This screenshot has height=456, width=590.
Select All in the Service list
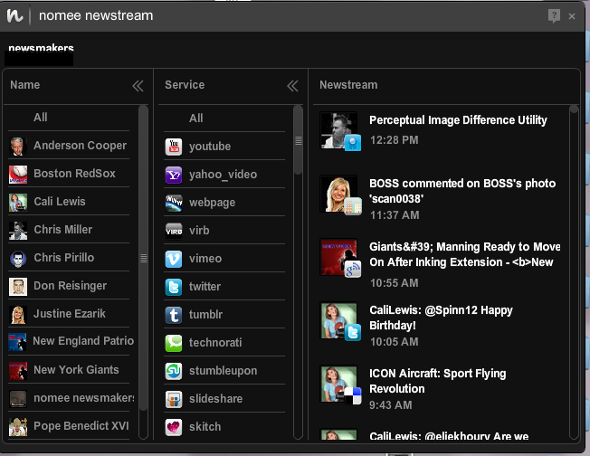(196, 119)
